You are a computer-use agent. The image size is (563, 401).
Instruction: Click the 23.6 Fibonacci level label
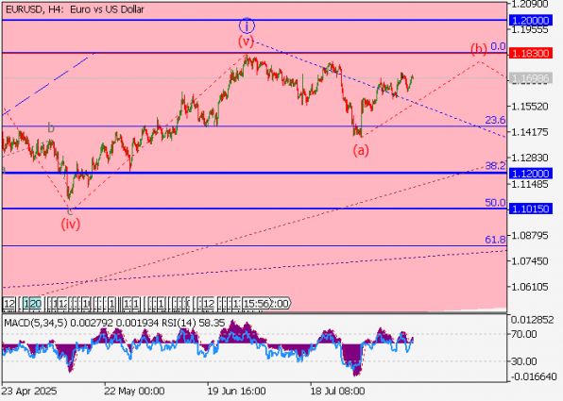[495, 120]
